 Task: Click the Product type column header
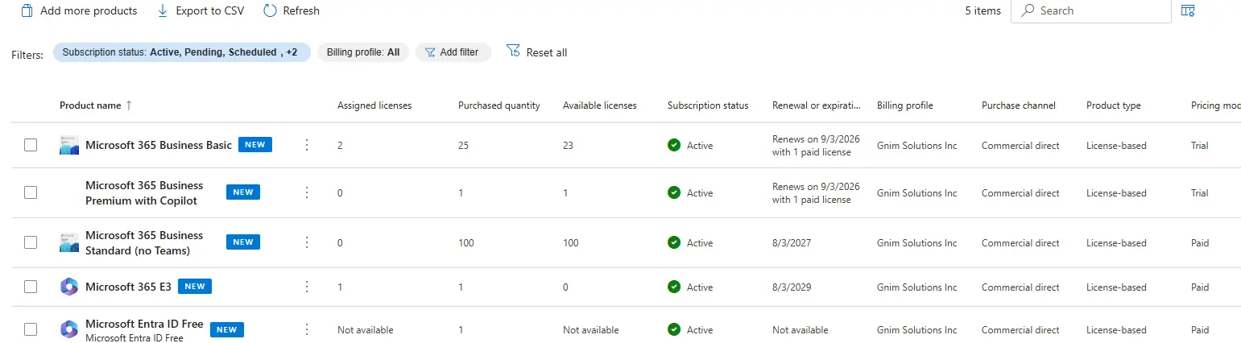[x=1114, y=105]
